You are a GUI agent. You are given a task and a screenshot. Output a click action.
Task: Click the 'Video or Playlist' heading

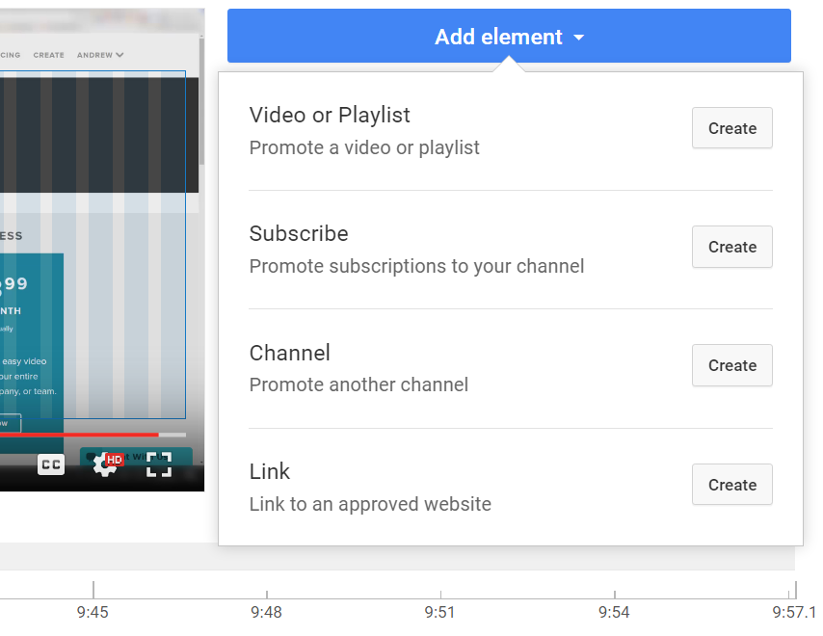(330, 115)
